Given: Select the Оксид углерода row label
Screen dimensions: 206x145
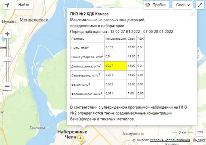Looking at the screenshot, I should point(87,57).
